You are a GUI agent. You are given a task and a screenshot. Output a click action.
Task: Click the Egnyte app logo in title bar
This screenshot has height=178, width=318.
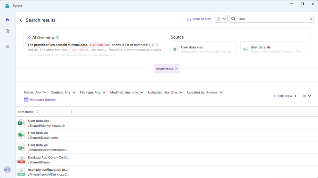(x=7, y=6)
